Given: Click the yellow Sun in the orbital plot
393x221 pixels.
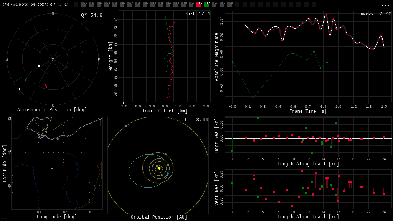Looking at the screenshot, I should [x=159, y=168].
